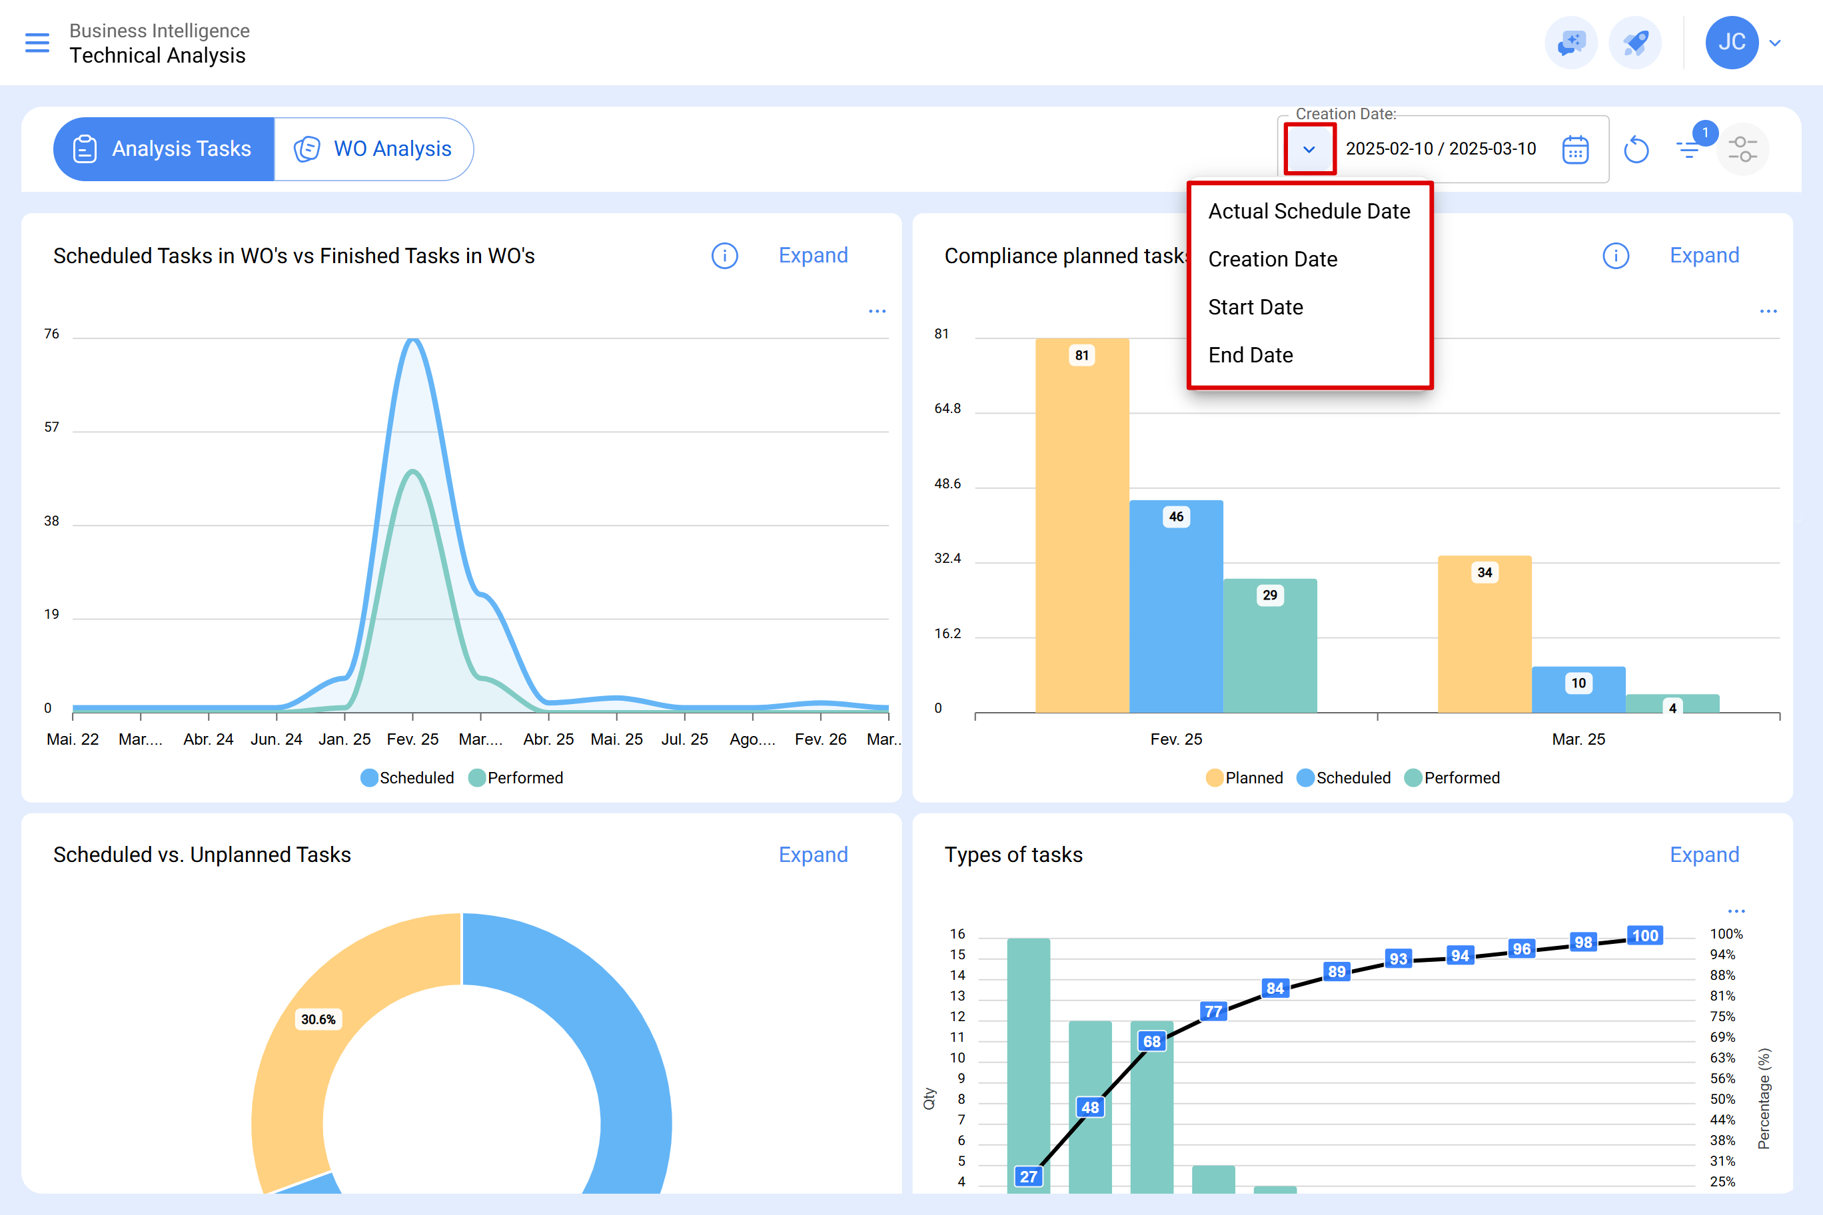Click the 'Technical Analysis' page title
This screenshot has height=1215, width=1823.
[x=157, y=56]
